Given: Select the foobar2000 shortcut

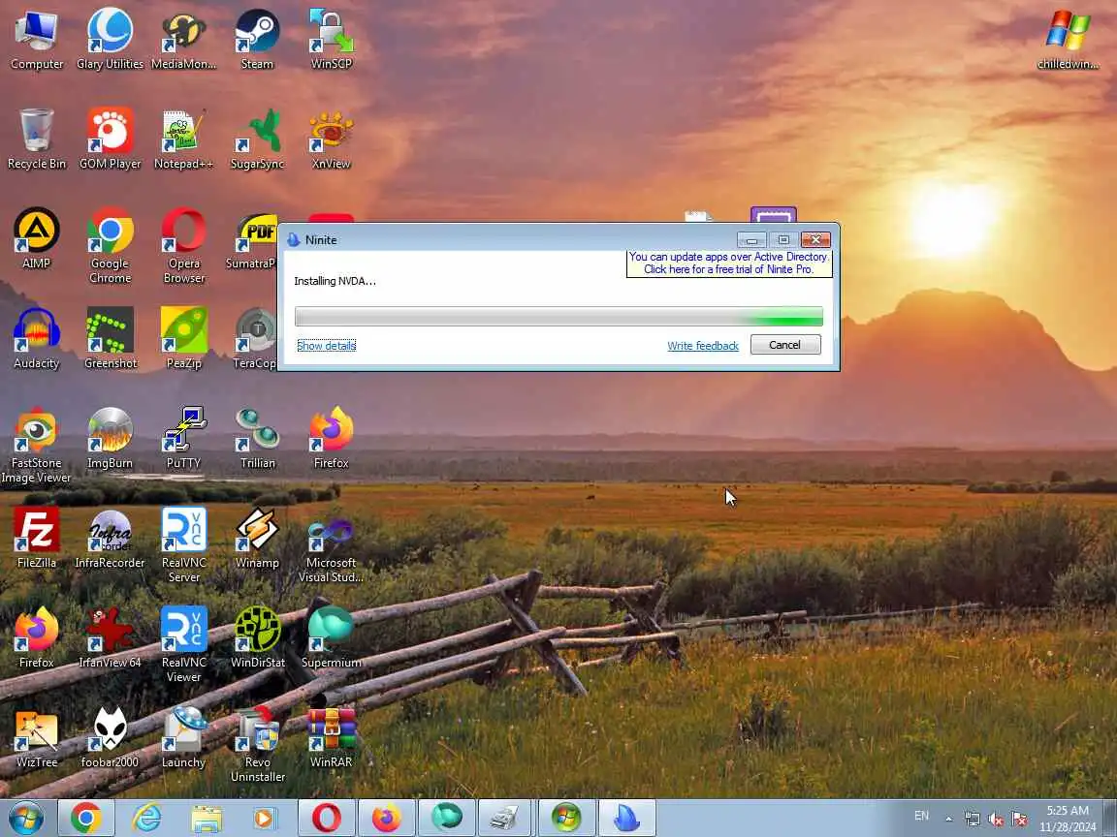Looking at the screenshot, I should tap(110, 736).
